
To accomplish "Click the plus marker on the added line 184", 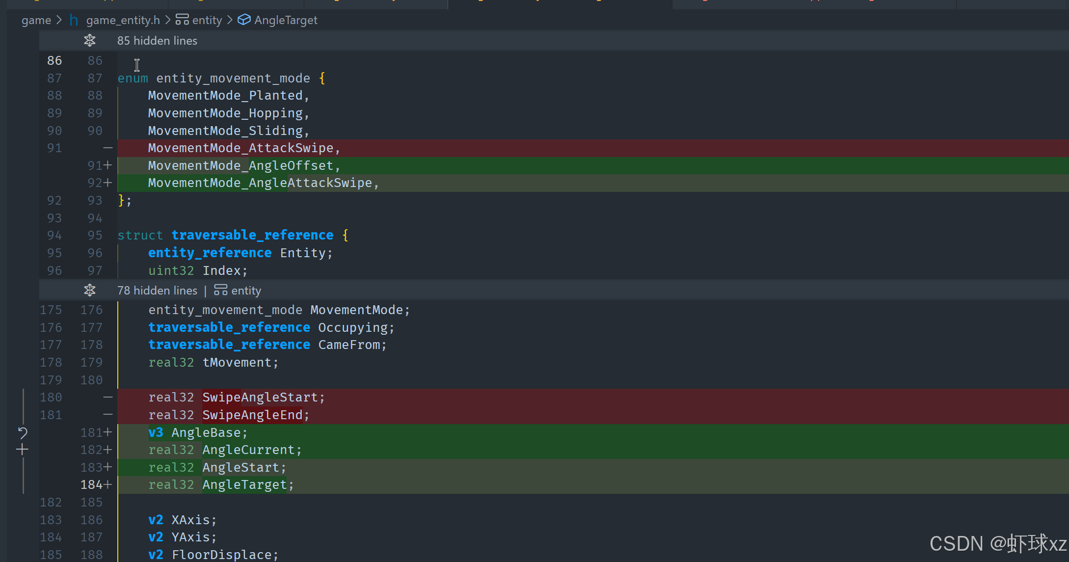I will click(108, 484).
